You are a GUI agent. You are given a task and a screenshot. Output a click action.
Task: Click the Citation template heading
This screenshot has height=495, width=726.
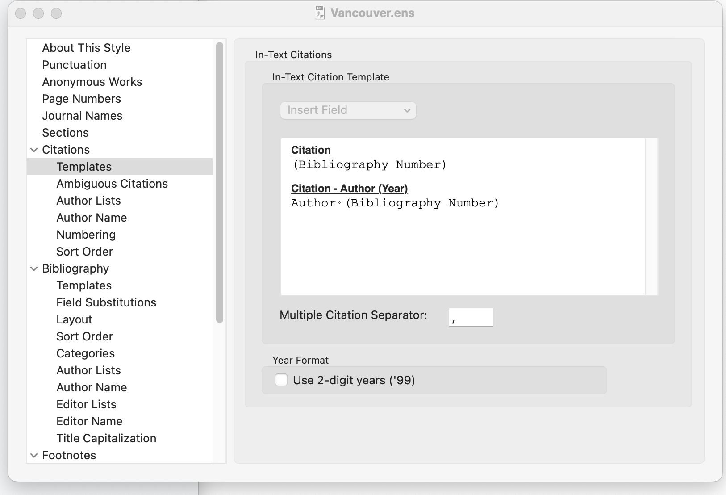(311, 150)
